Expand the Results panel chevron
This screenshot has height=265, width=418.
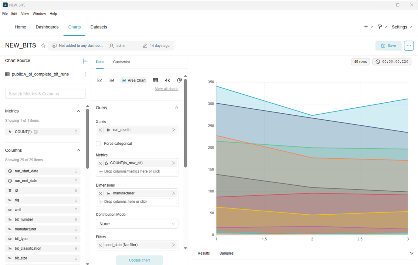pos(411,253)
